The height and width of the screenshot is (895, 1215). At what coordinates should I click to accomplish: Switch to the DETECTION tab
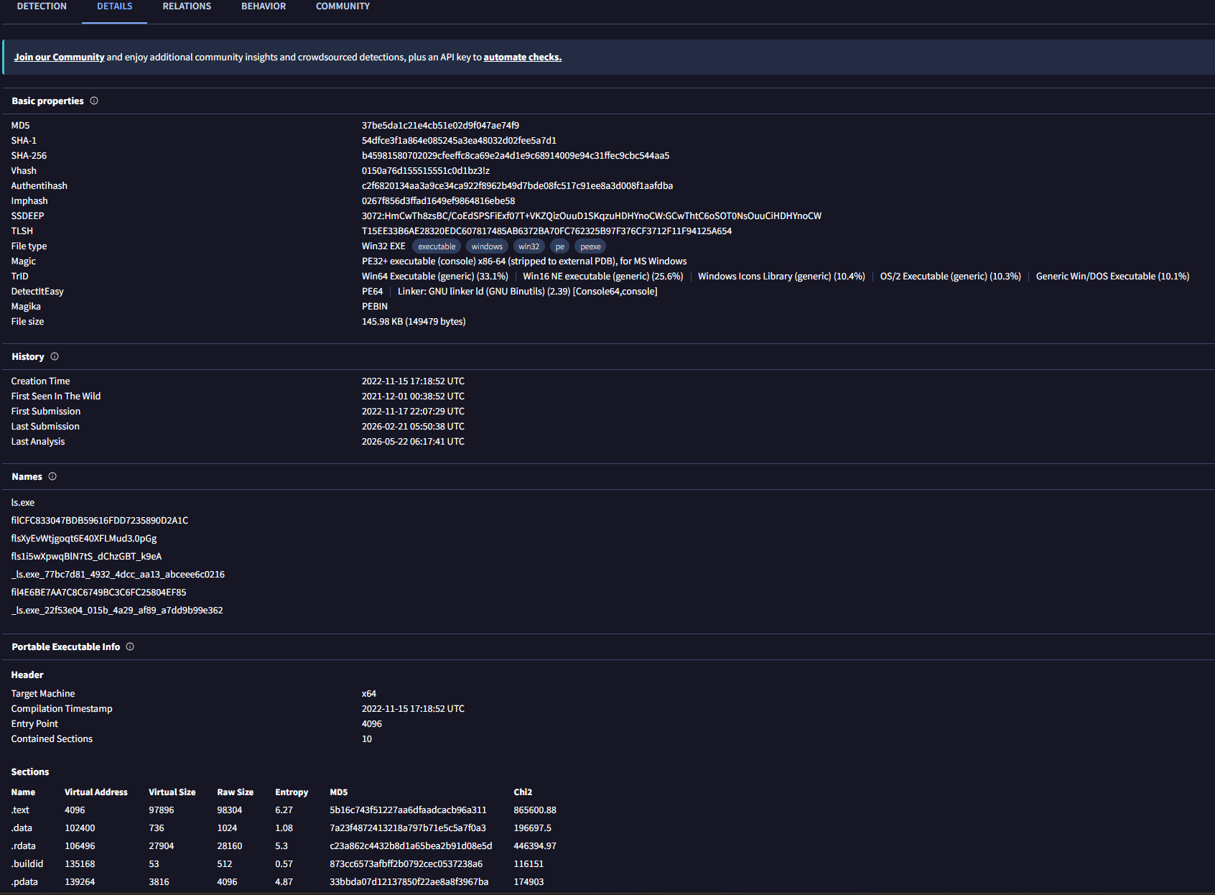[x=42, y=6]
